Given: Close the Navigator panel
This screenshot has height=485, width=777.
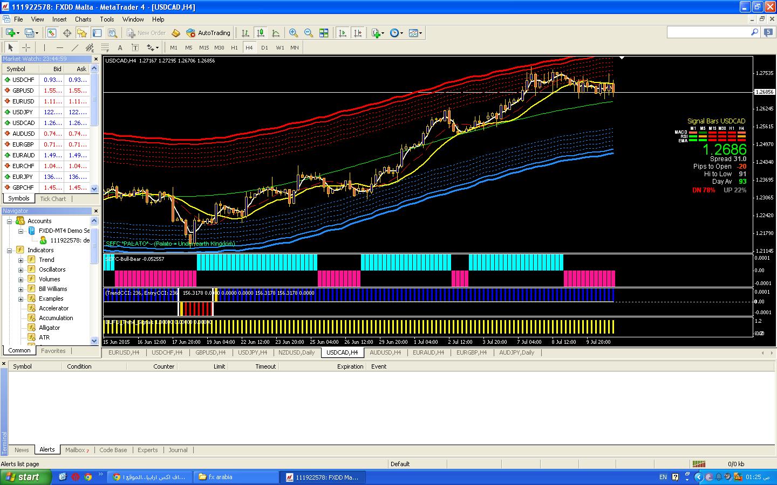Looking at the screenshot, I should tap(96, 211).
